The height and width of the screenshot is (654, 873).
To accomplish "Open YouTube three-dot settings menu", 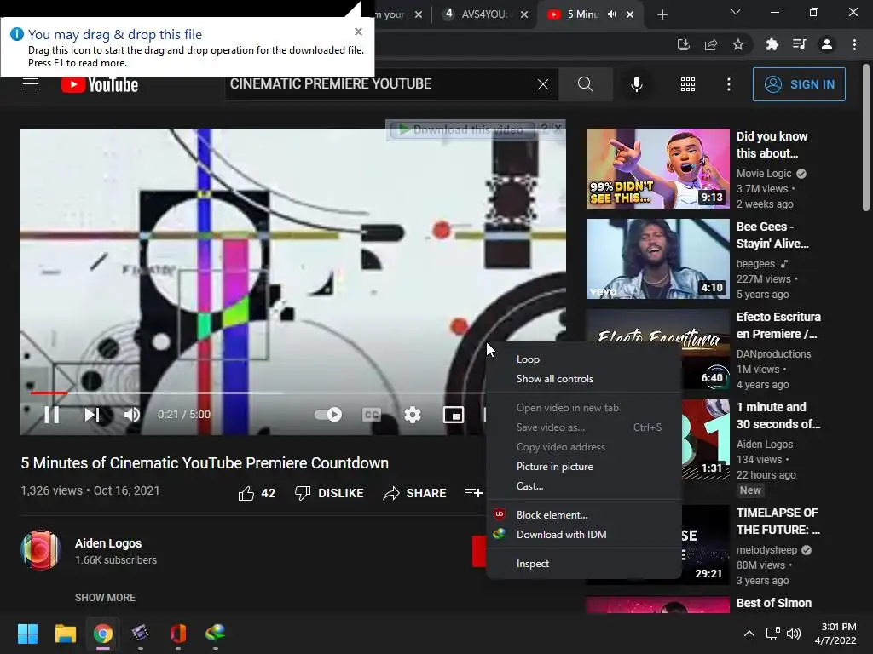I will [729, 84].
